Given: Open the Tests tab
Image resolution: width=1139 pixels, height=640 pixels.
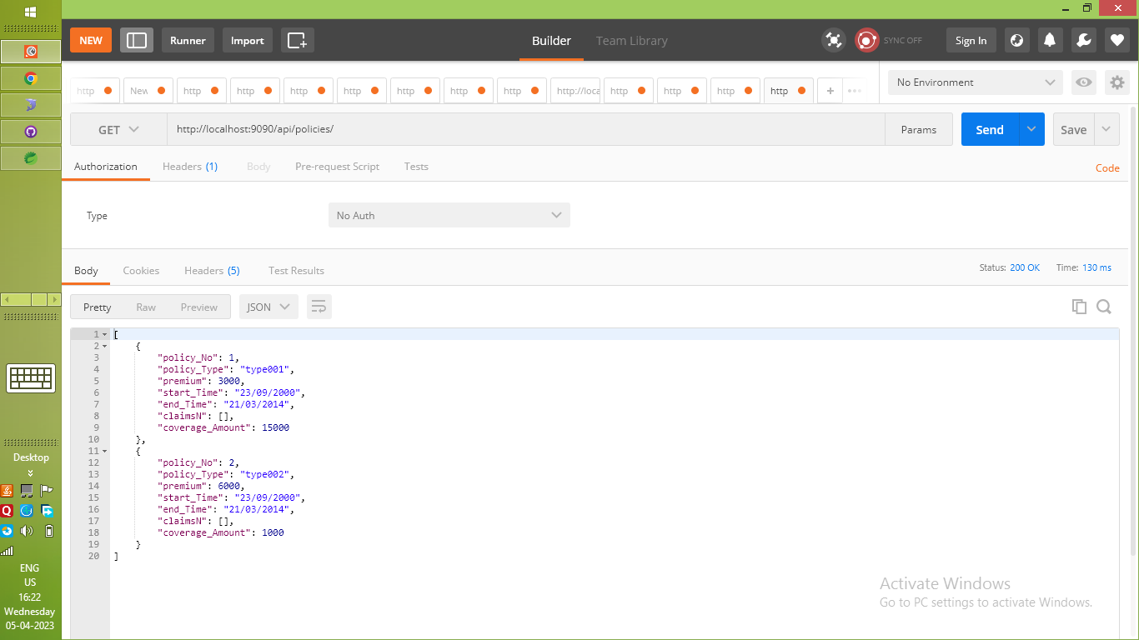Looking at the screenshot, I should [x=416, y=167].
